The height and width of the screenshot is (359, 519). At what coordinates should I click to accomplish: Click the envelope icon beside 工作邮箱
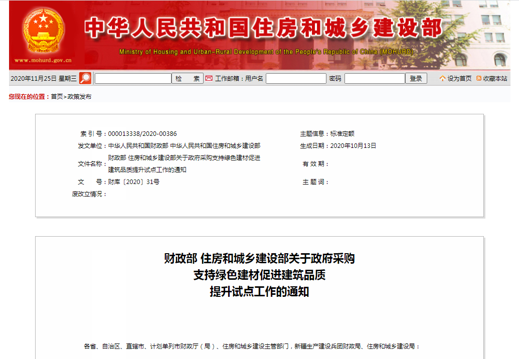tap(209, 78)
